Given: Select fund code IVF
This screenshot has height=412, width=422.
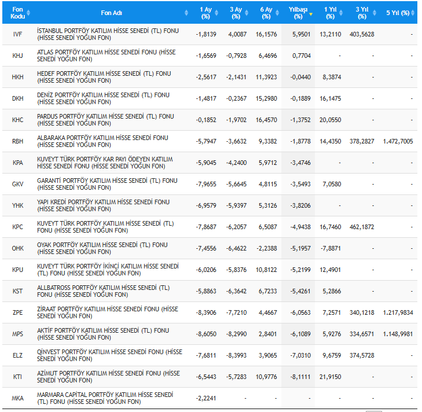Looking at the screenshot, I should [x=17, y=34].
